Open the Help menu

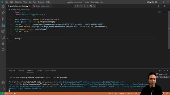48,2
